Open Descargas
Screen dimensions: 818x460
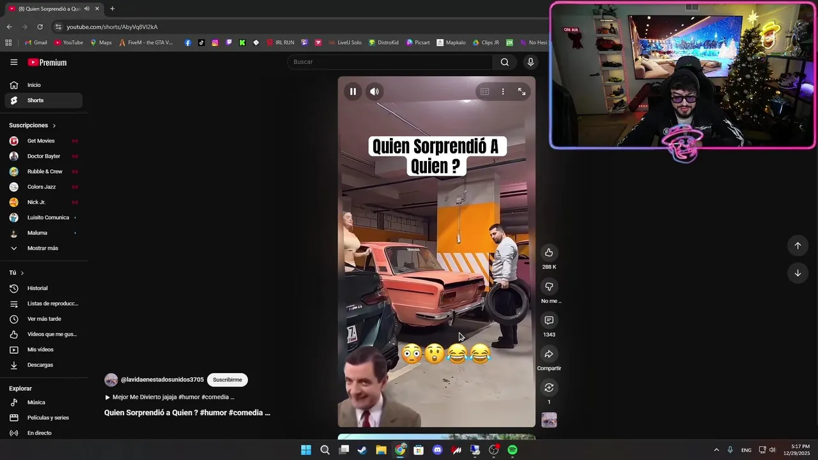(x=43, y=365)
